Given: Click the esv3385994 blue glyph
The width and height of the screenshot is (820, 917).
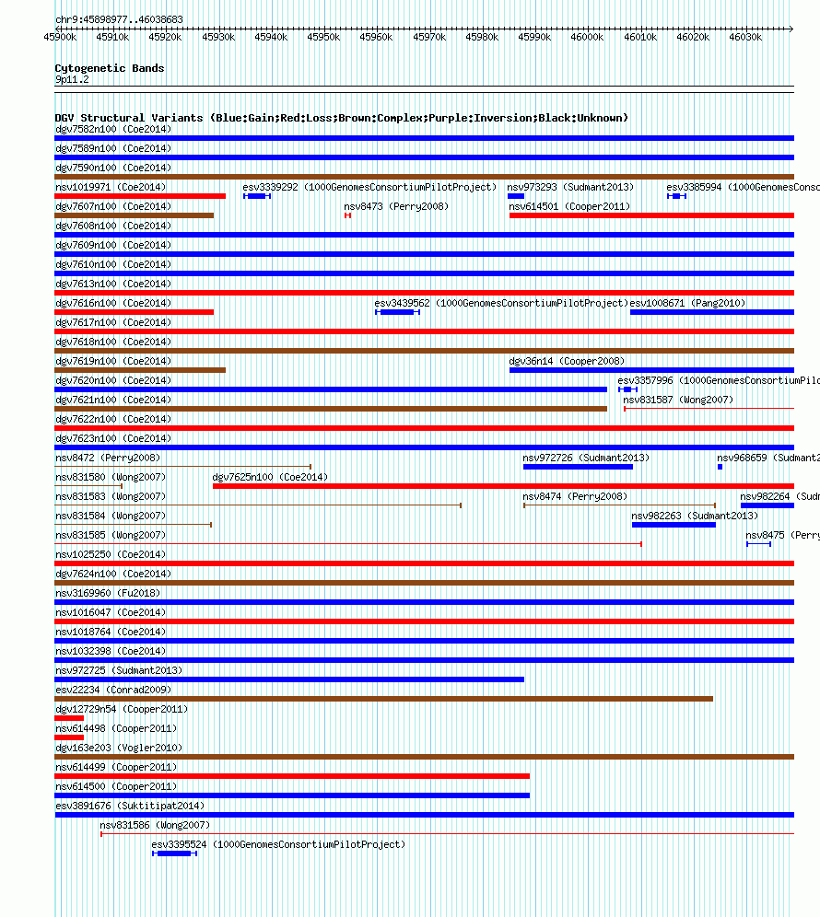Looking at the screenshot, I should tap(676, 196).
